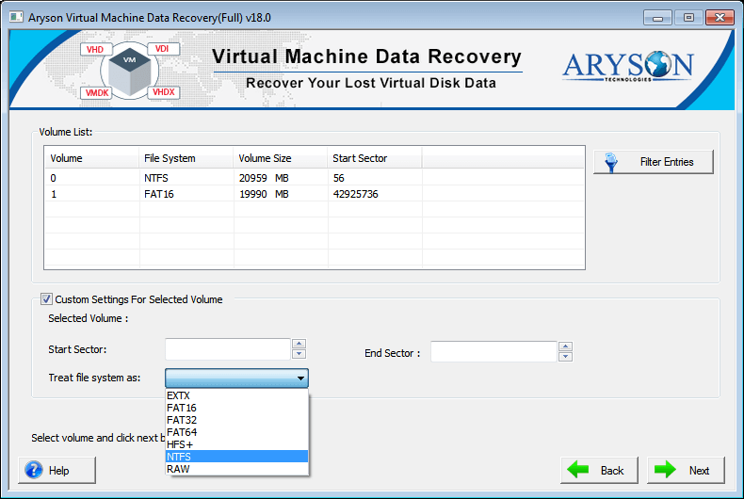Click the Filter Entries funnel icon

pyautogui.click(x=611, y=162)
